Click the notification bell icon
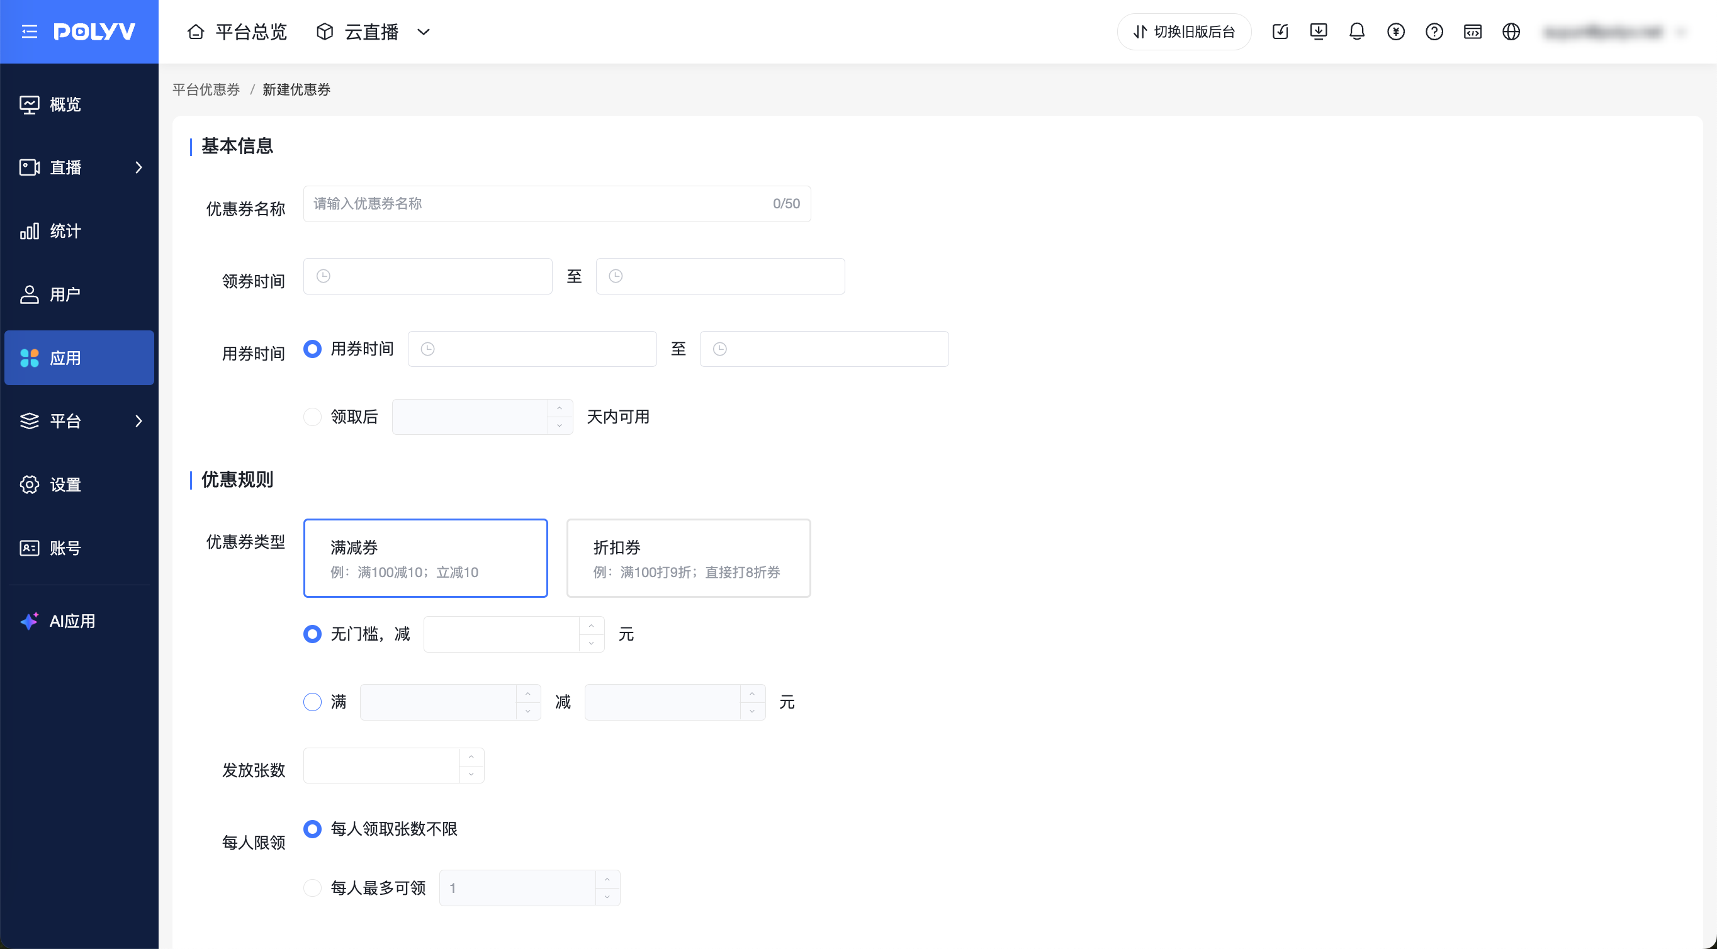 [1357, 31]
